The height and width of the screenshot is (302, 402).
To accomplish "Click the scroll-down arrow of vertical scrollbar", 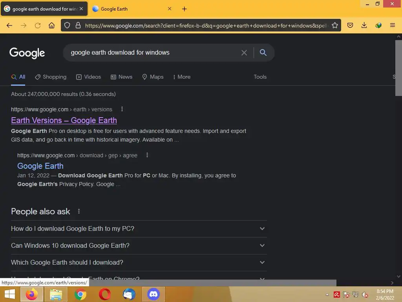I will [398, 276].
